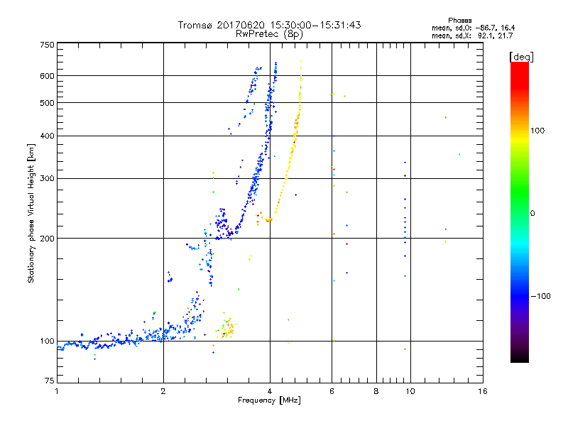
Task: Click the 'Phases' header text
Action: coord(459,21)
